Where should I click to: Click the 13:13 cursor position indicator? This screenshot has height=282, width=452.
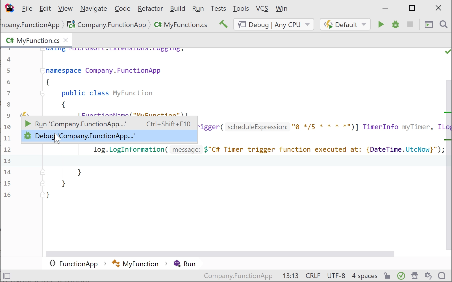[290, 276]
